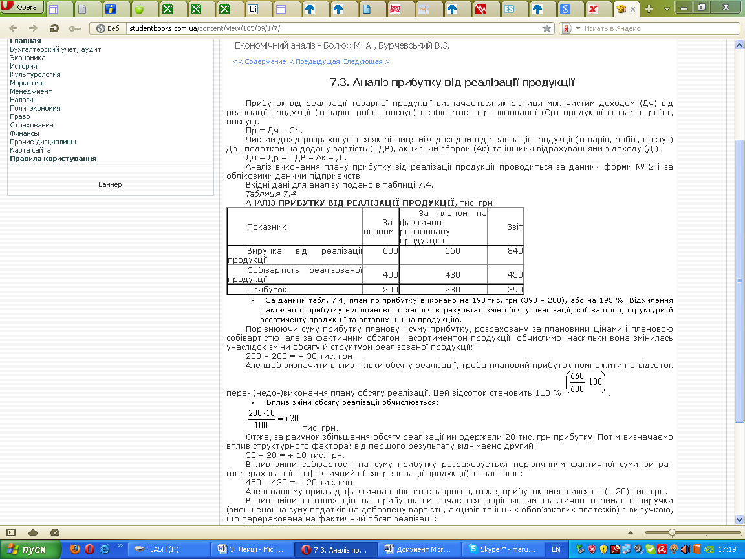This screenshot has height=559, width=745.
Task: Click the Веб site badge in address bar
Action: click(x=108, y=28)
